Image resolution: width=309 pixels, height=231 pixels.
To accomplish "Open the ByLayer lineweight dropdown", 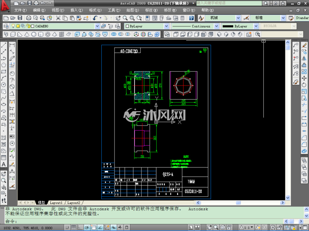I will (256, 26).
